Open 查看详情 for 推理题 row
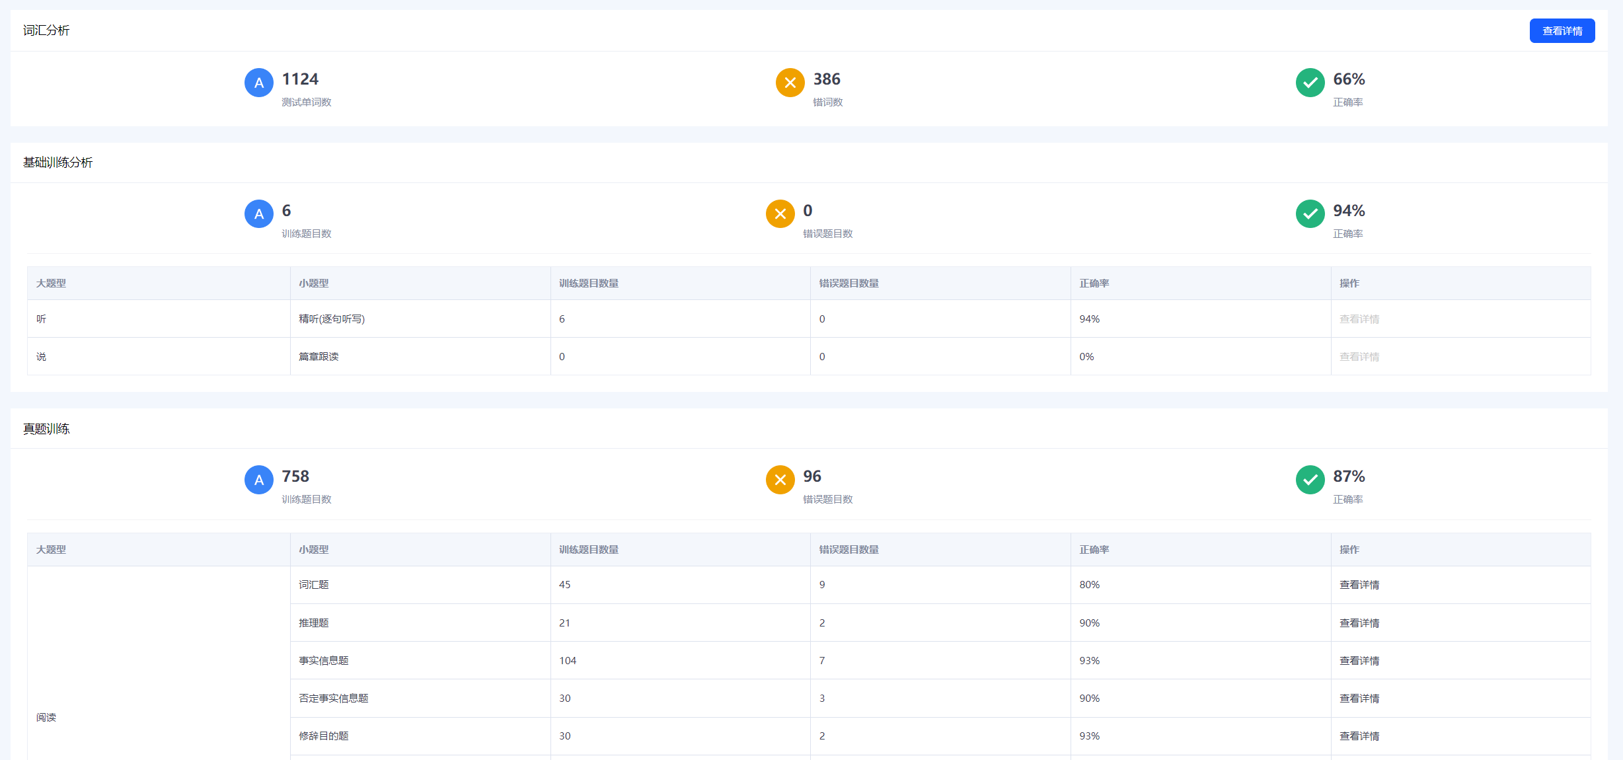 (1359, 623)
